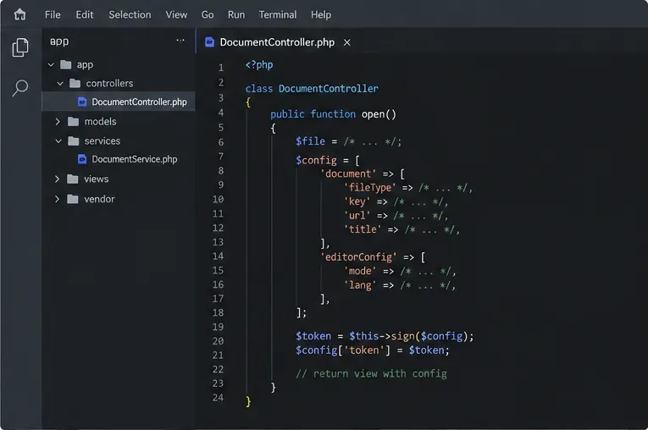Close the DocumentController.php tab
648x430 pixels.
347,42
